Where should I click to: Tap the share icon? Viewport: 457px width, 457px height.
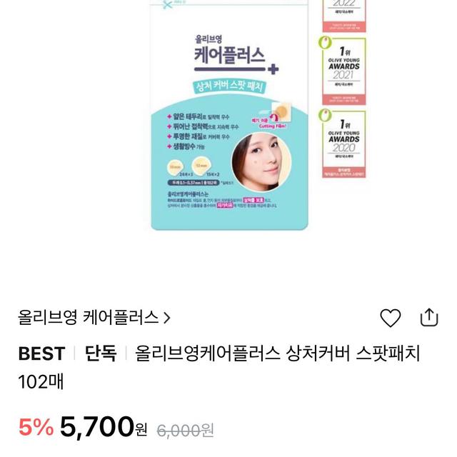[429, 317]
